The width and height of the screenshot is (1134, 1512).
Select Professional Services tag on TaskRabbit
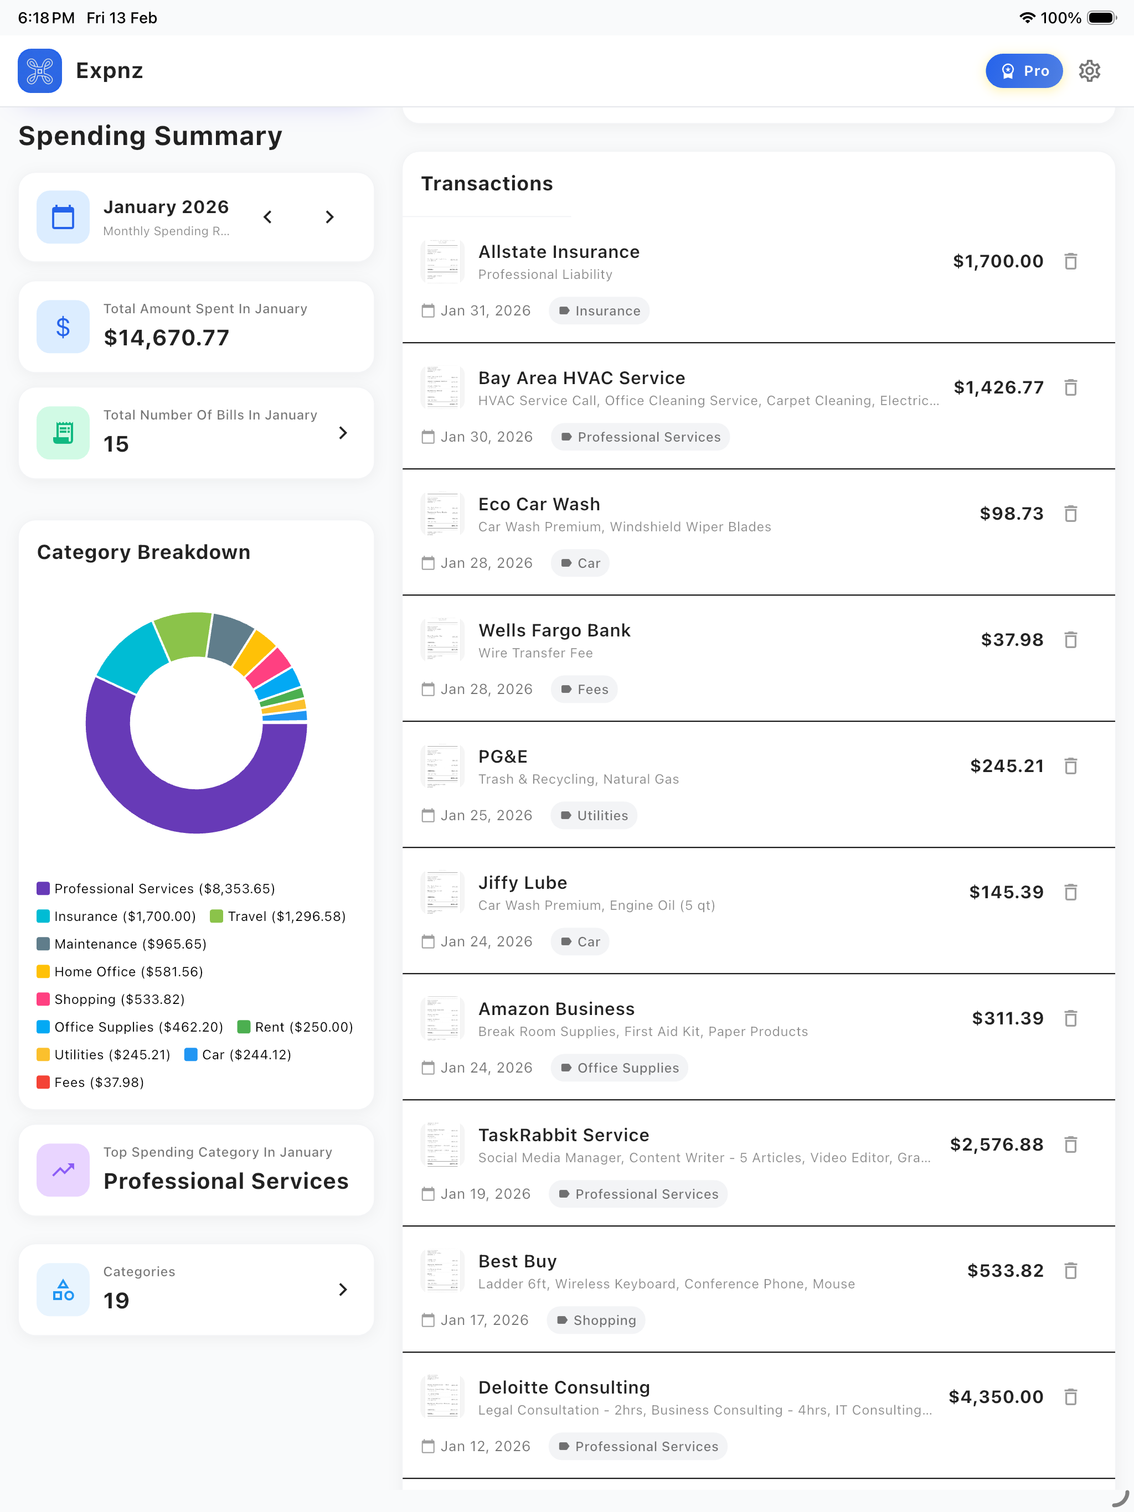tap(638, 1194)
